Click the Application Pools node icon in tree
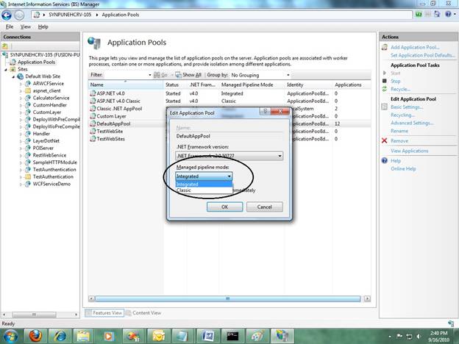The width and height of the screenshot is (459, 344). [13, 62]
